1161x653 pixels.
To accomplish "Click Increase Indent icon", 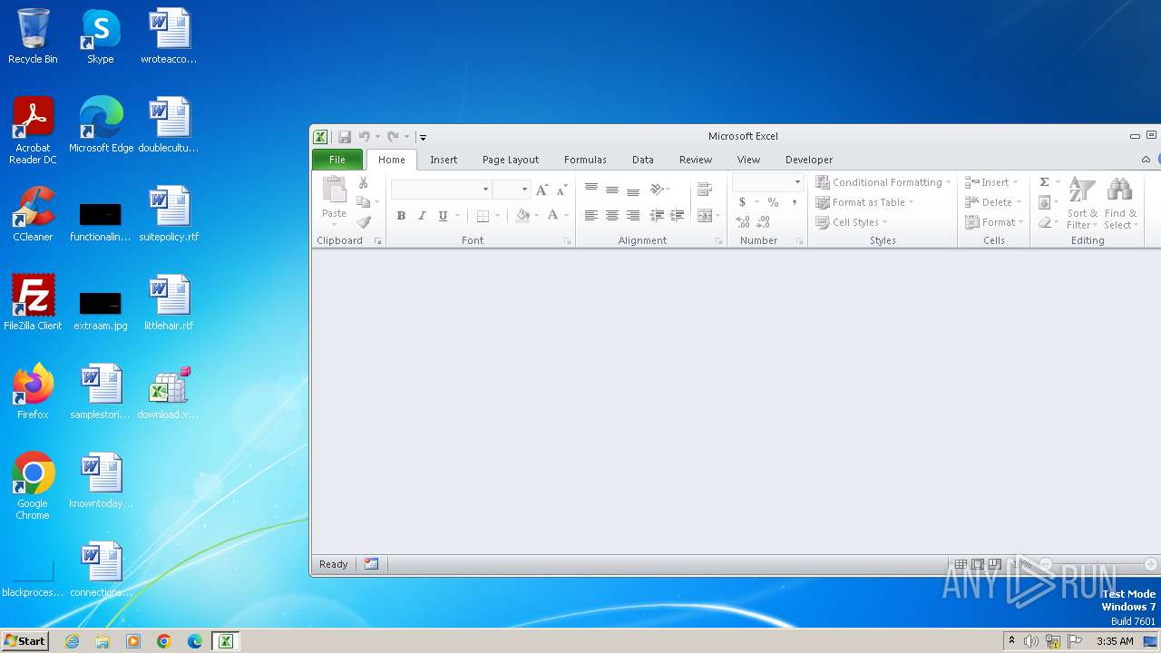I will coord(677,216).
